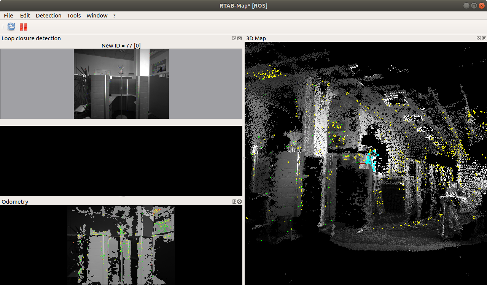
Task: Click the toolbar drag handle
Action: (x=3, y=27)
